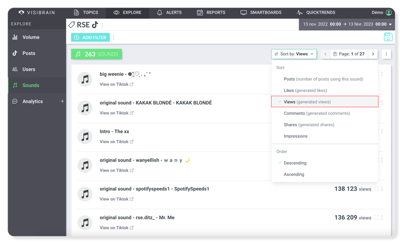Open the options menu beside RSE title

coord(102,25)
